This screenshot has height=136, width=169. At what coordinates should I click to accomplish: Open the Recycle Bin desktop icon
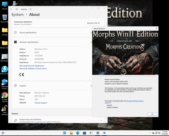pyautogui.click(x=5, y=19)
